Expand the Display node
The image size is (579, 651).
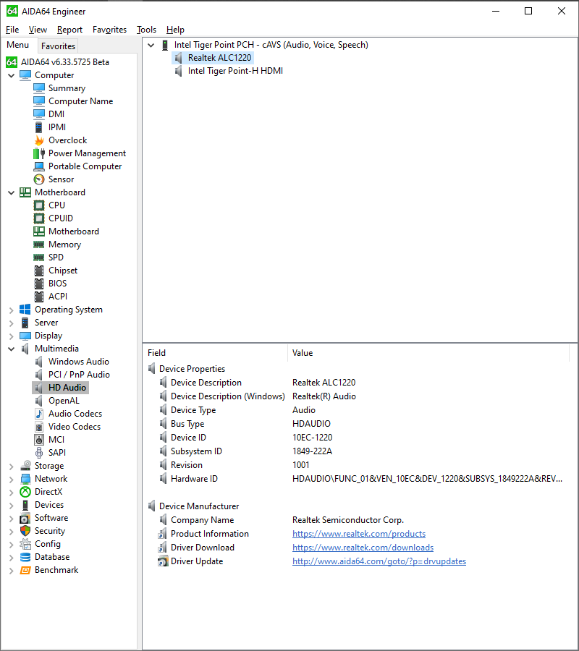(x=11, y=336)
